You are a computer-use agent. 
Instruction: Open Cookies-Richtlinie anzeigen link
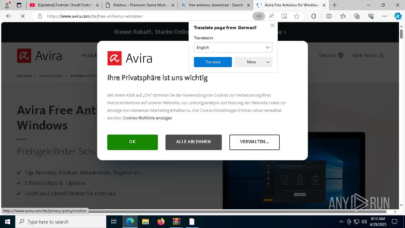click(x=147, y=118)
